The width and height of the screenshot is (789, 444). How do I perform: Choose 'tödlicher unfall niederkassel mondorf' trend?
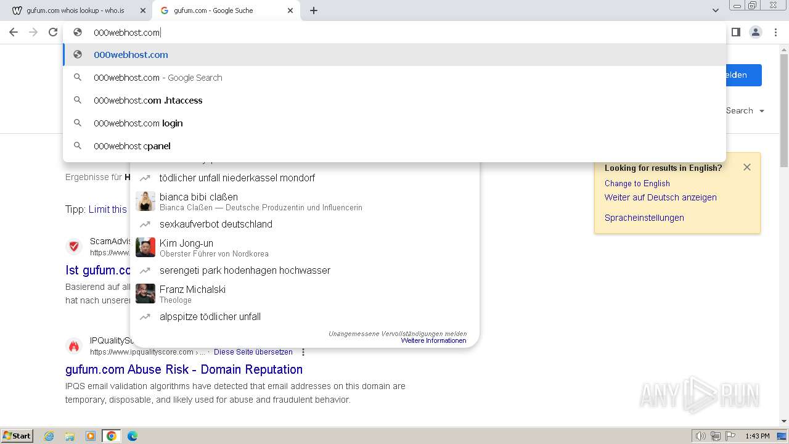305,178
